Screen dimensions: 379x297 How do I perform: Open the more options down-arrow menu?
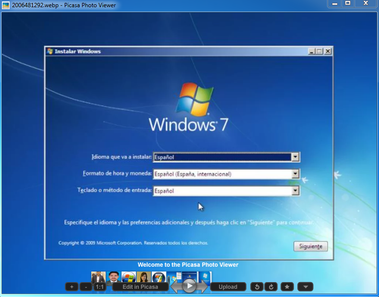(x=306, y=287)
